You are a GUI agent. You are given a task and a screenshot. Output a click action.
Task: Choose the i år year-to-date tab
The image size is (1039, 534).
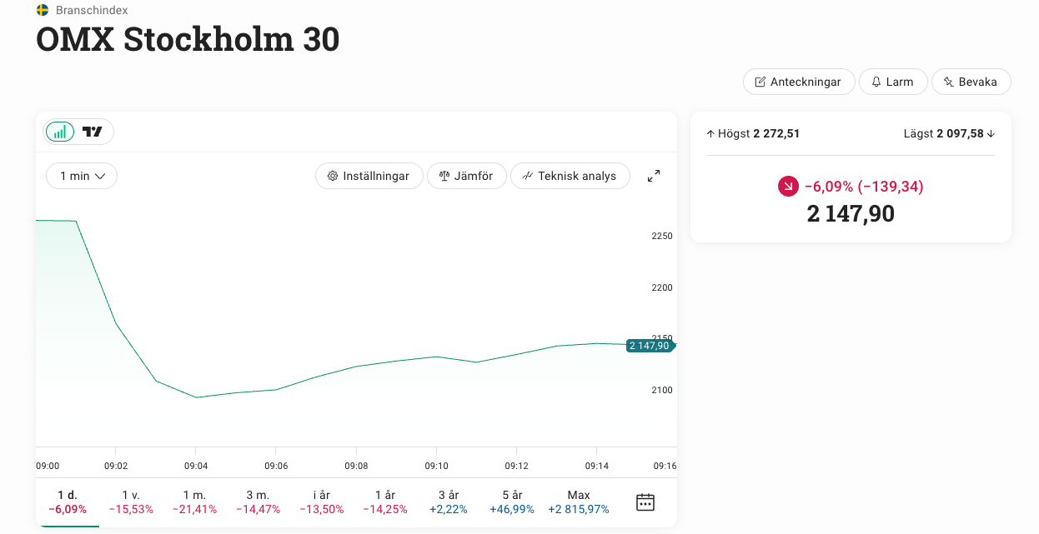pyautogui.click(x=321, y=502)
